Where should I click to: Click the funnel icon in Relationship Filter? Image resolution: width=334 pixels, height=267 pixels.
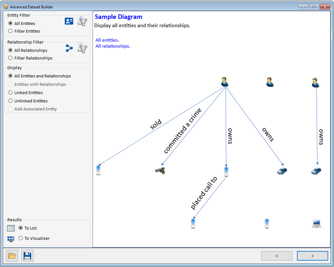click(82, 48)
